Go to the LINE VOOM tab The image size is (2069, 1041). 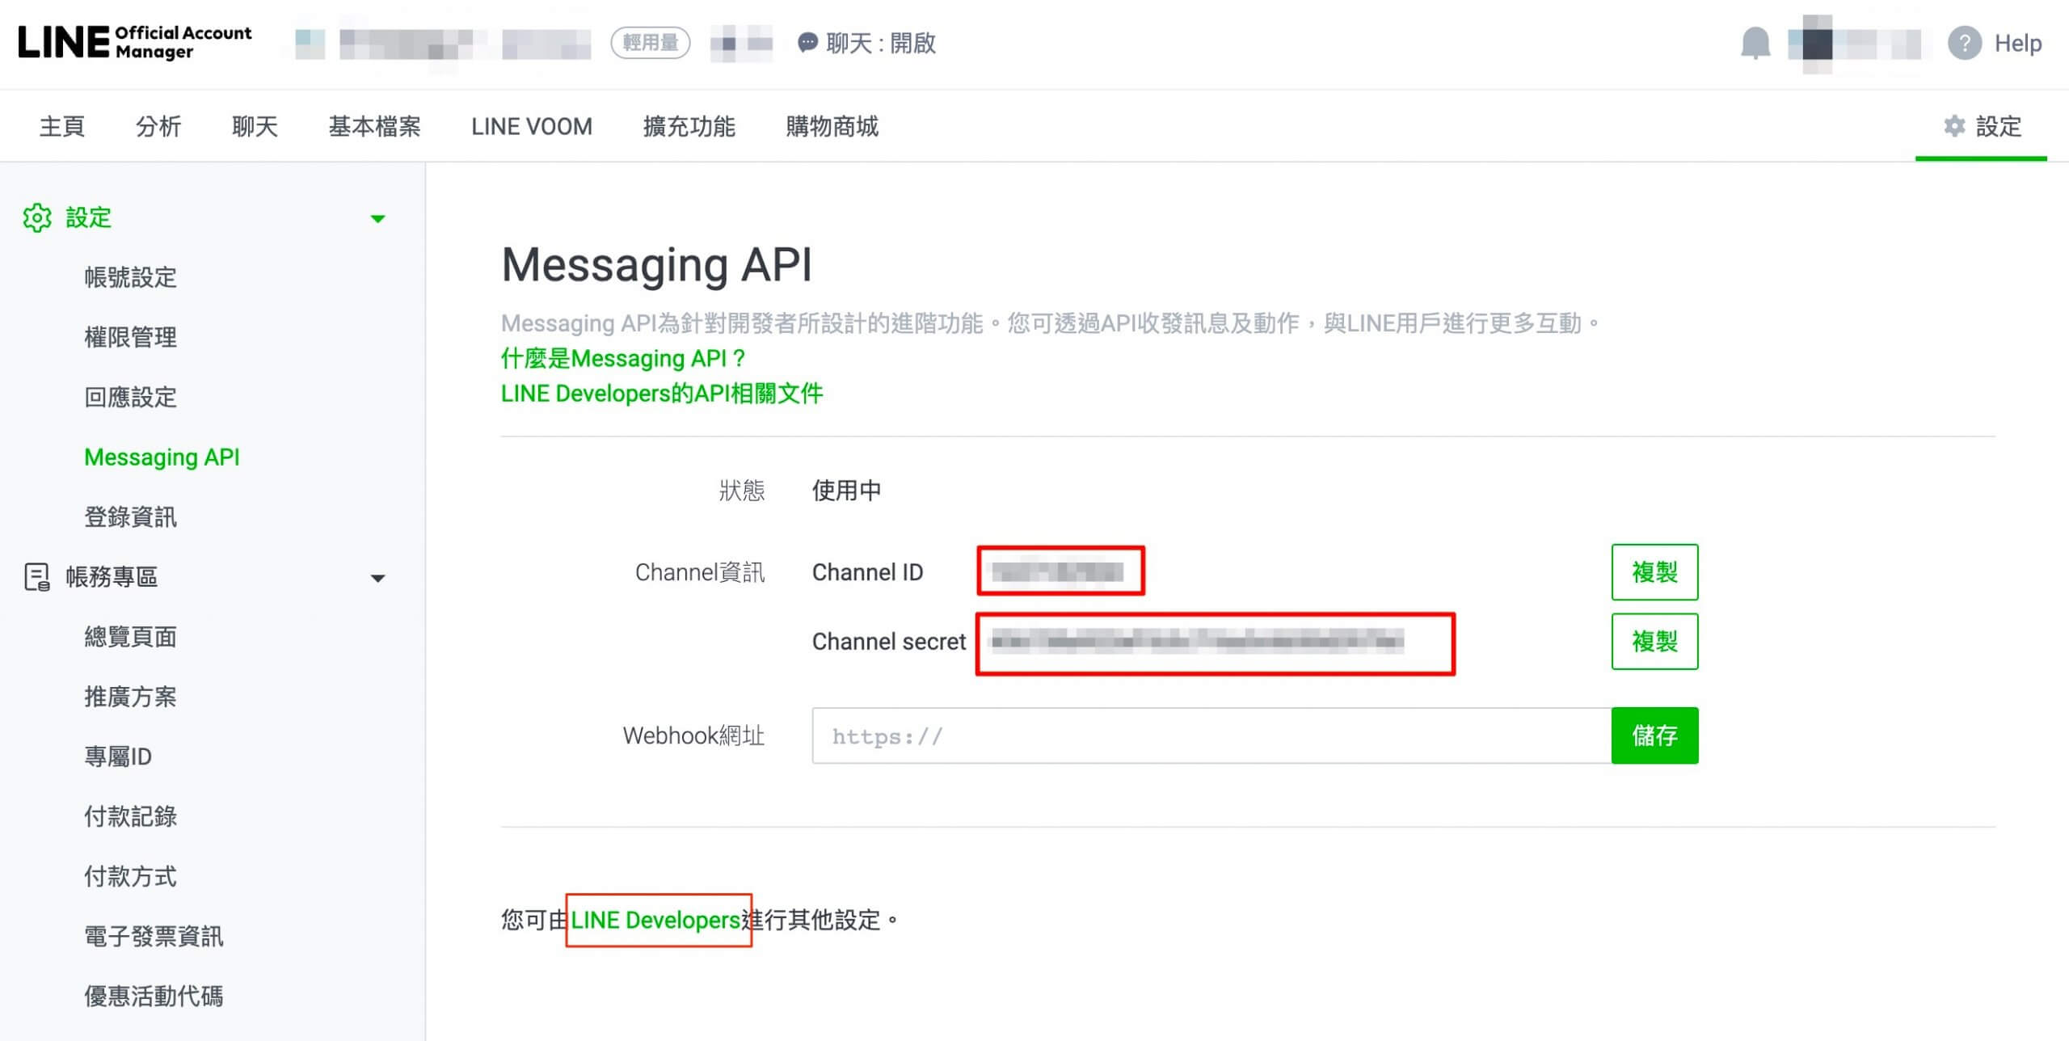coord(532,126)
